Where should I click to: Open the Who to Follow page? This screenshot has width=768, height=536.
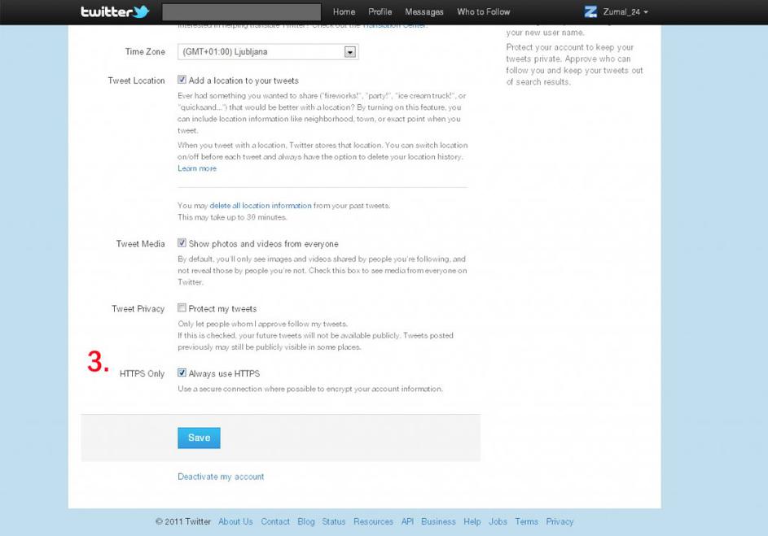(x=483, y=12)
